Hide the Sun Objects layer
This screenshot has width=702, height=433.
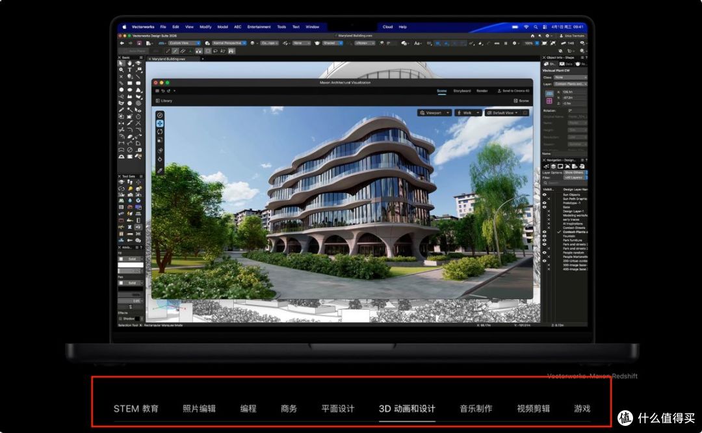click(x=545, y=195)
